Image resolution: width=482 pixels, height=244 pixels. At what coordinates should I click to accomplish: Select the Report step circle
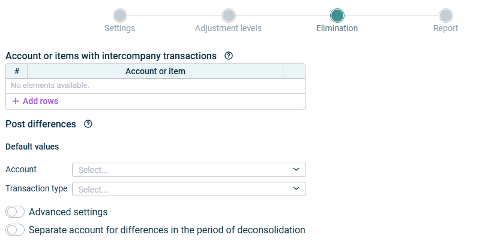(446, 16)
